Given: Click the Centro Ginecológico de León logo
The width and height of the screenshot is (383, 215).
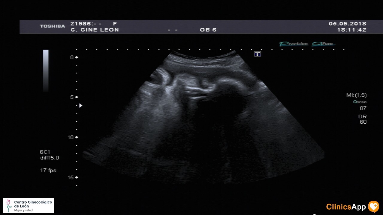Looking at the screenshot, I should [x=29, y=206].
